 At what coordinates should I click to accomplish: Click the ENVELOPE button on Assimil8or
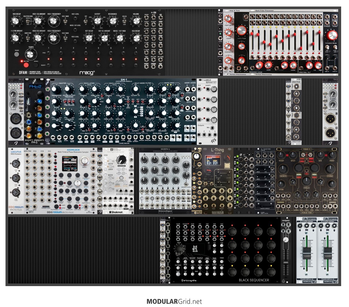coord(69,206)
